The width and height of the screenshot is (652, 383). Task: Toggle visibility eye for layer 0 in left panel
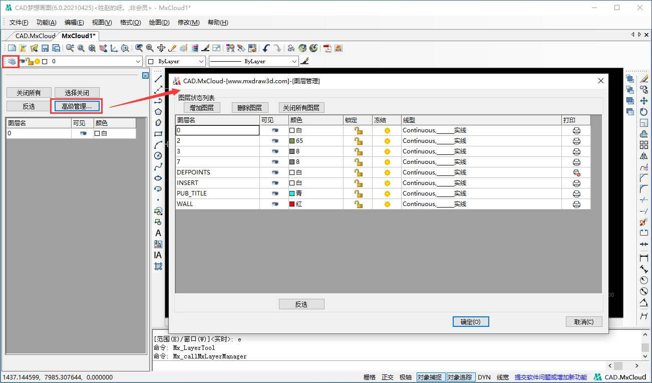coord(83,133)
